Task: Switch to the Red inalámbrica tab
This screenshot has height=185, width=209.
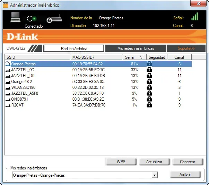Action: pyautogui.click(x=74, y=48)
